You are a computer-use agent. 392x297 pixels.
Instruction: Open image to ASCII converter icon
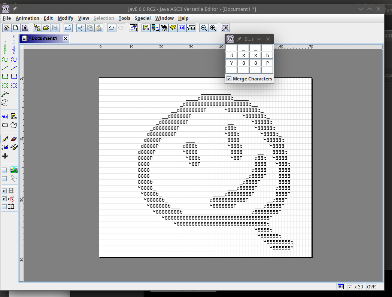155,28
